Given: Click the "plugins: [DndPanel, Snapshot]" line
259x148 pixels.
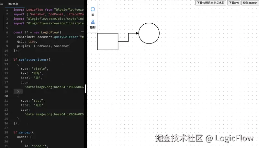Looking at the screenshot, I should (44, 46).
